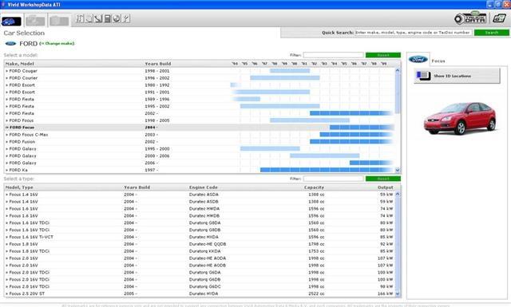Click the globe icon in toolbar
The width and height of the screenshot is (511, 307).
click(117, 18)
